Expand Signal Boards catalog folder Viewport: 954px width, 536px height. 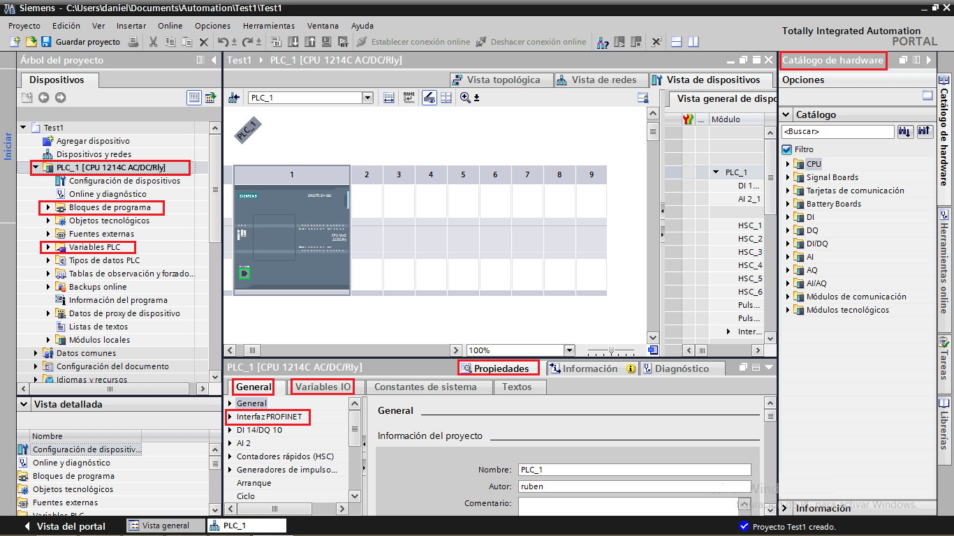pyautogui.click(x=788, y=177)
